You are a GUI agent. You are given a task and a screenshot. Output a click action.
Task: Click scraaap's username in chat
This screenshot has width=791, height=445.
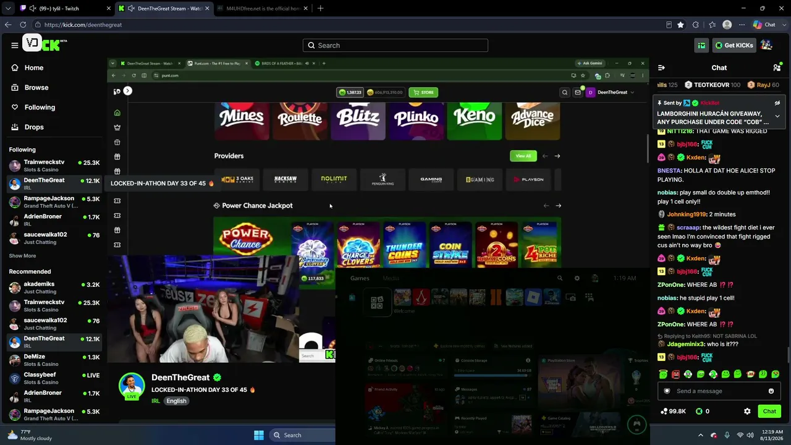tap(688, 227)
